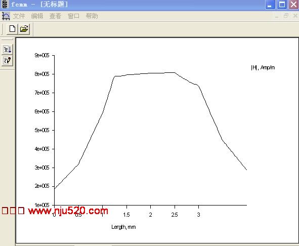This screenshot has width=299, height=246.
Task: Open the 帮助 menu
Action: coord(92,16)
